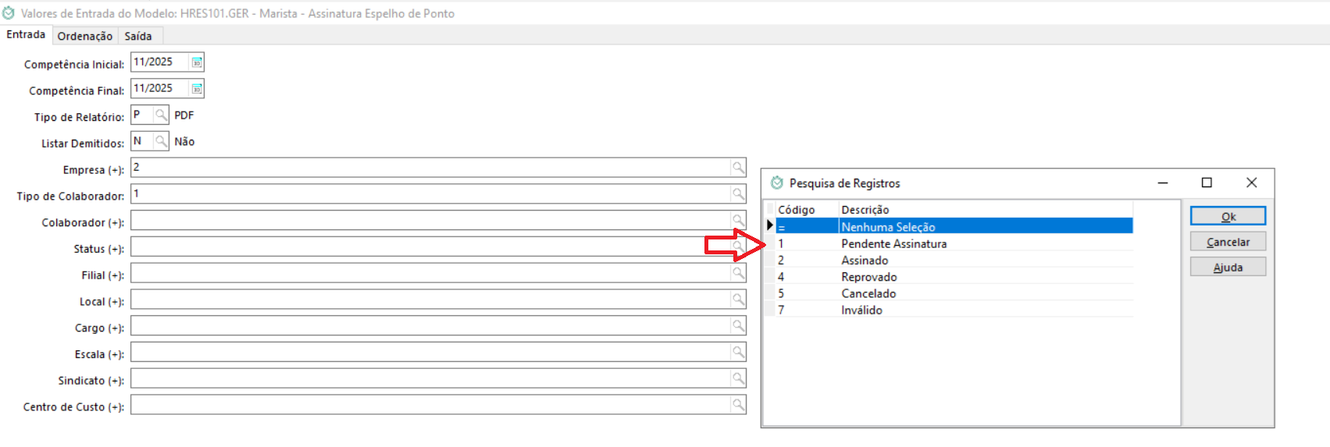Click search icon for Tipo de Relatório
The image size is (1330, 447).
160,115
